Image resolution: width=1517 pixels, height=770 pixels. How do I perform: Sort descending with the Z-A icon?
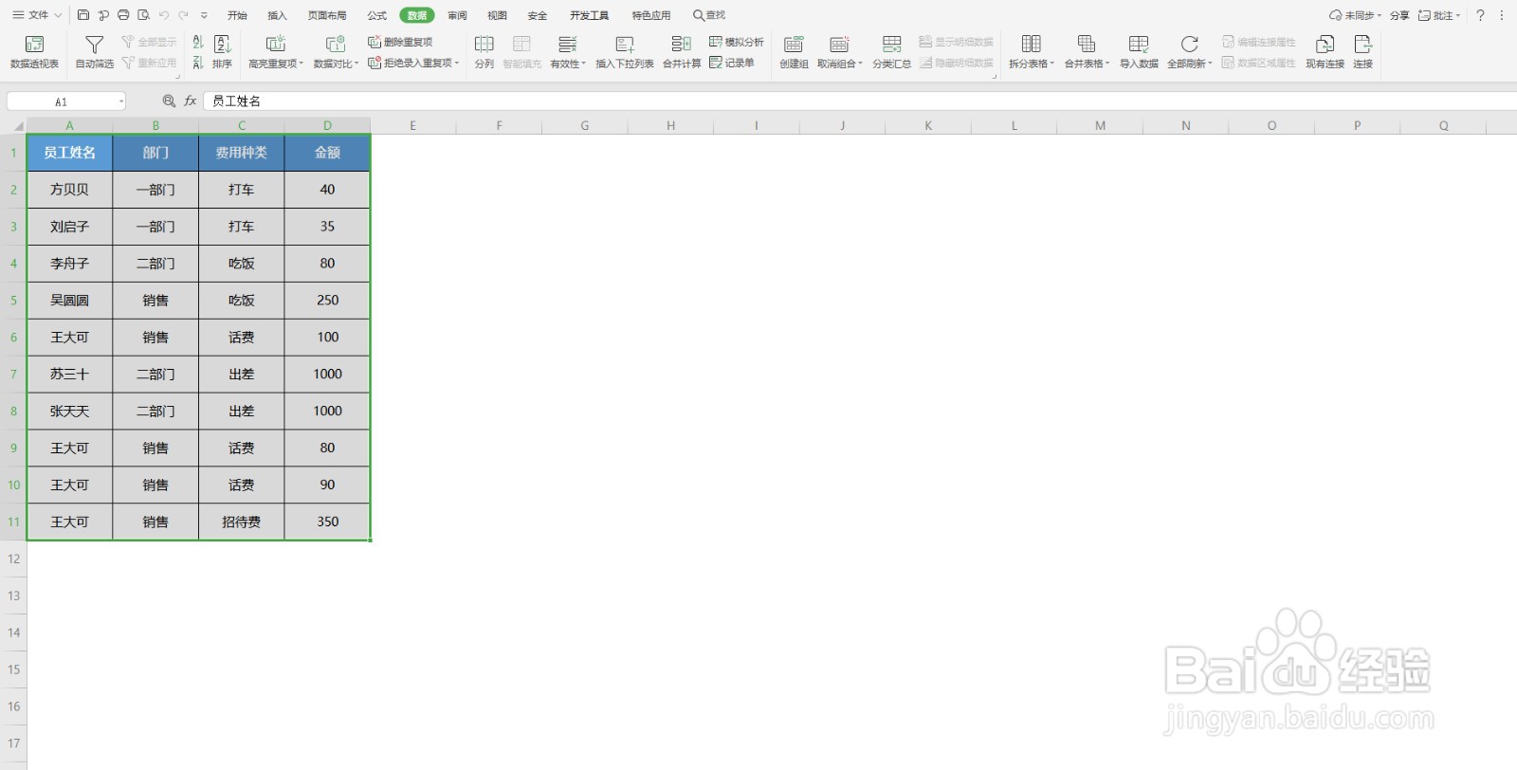[197, 63]
